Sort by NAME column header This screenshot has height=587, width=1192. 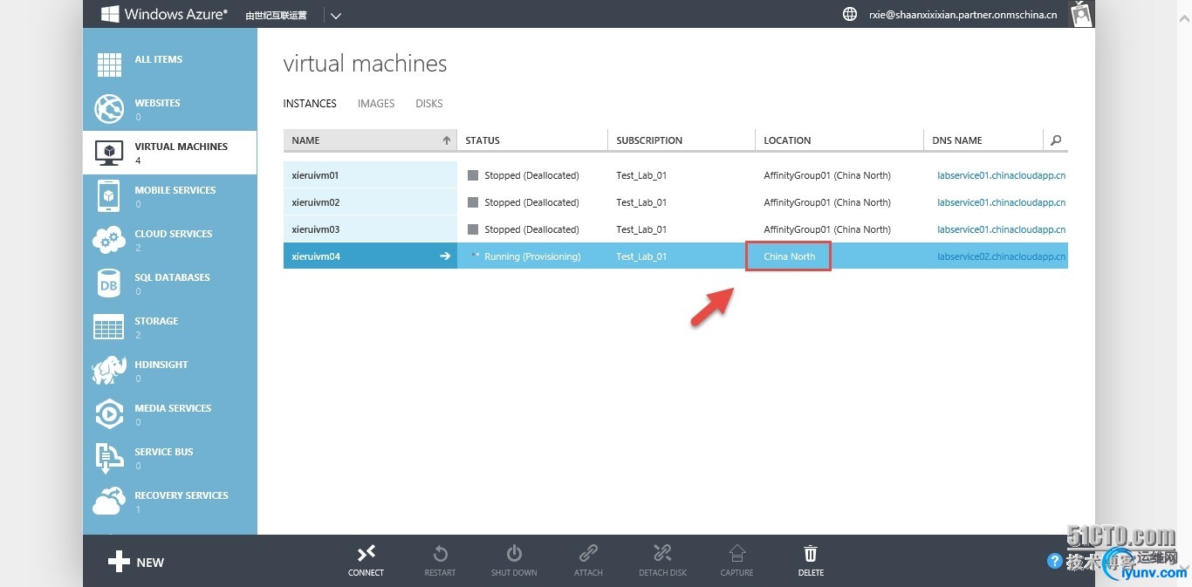pyautogui.click(x=370, y=140)
